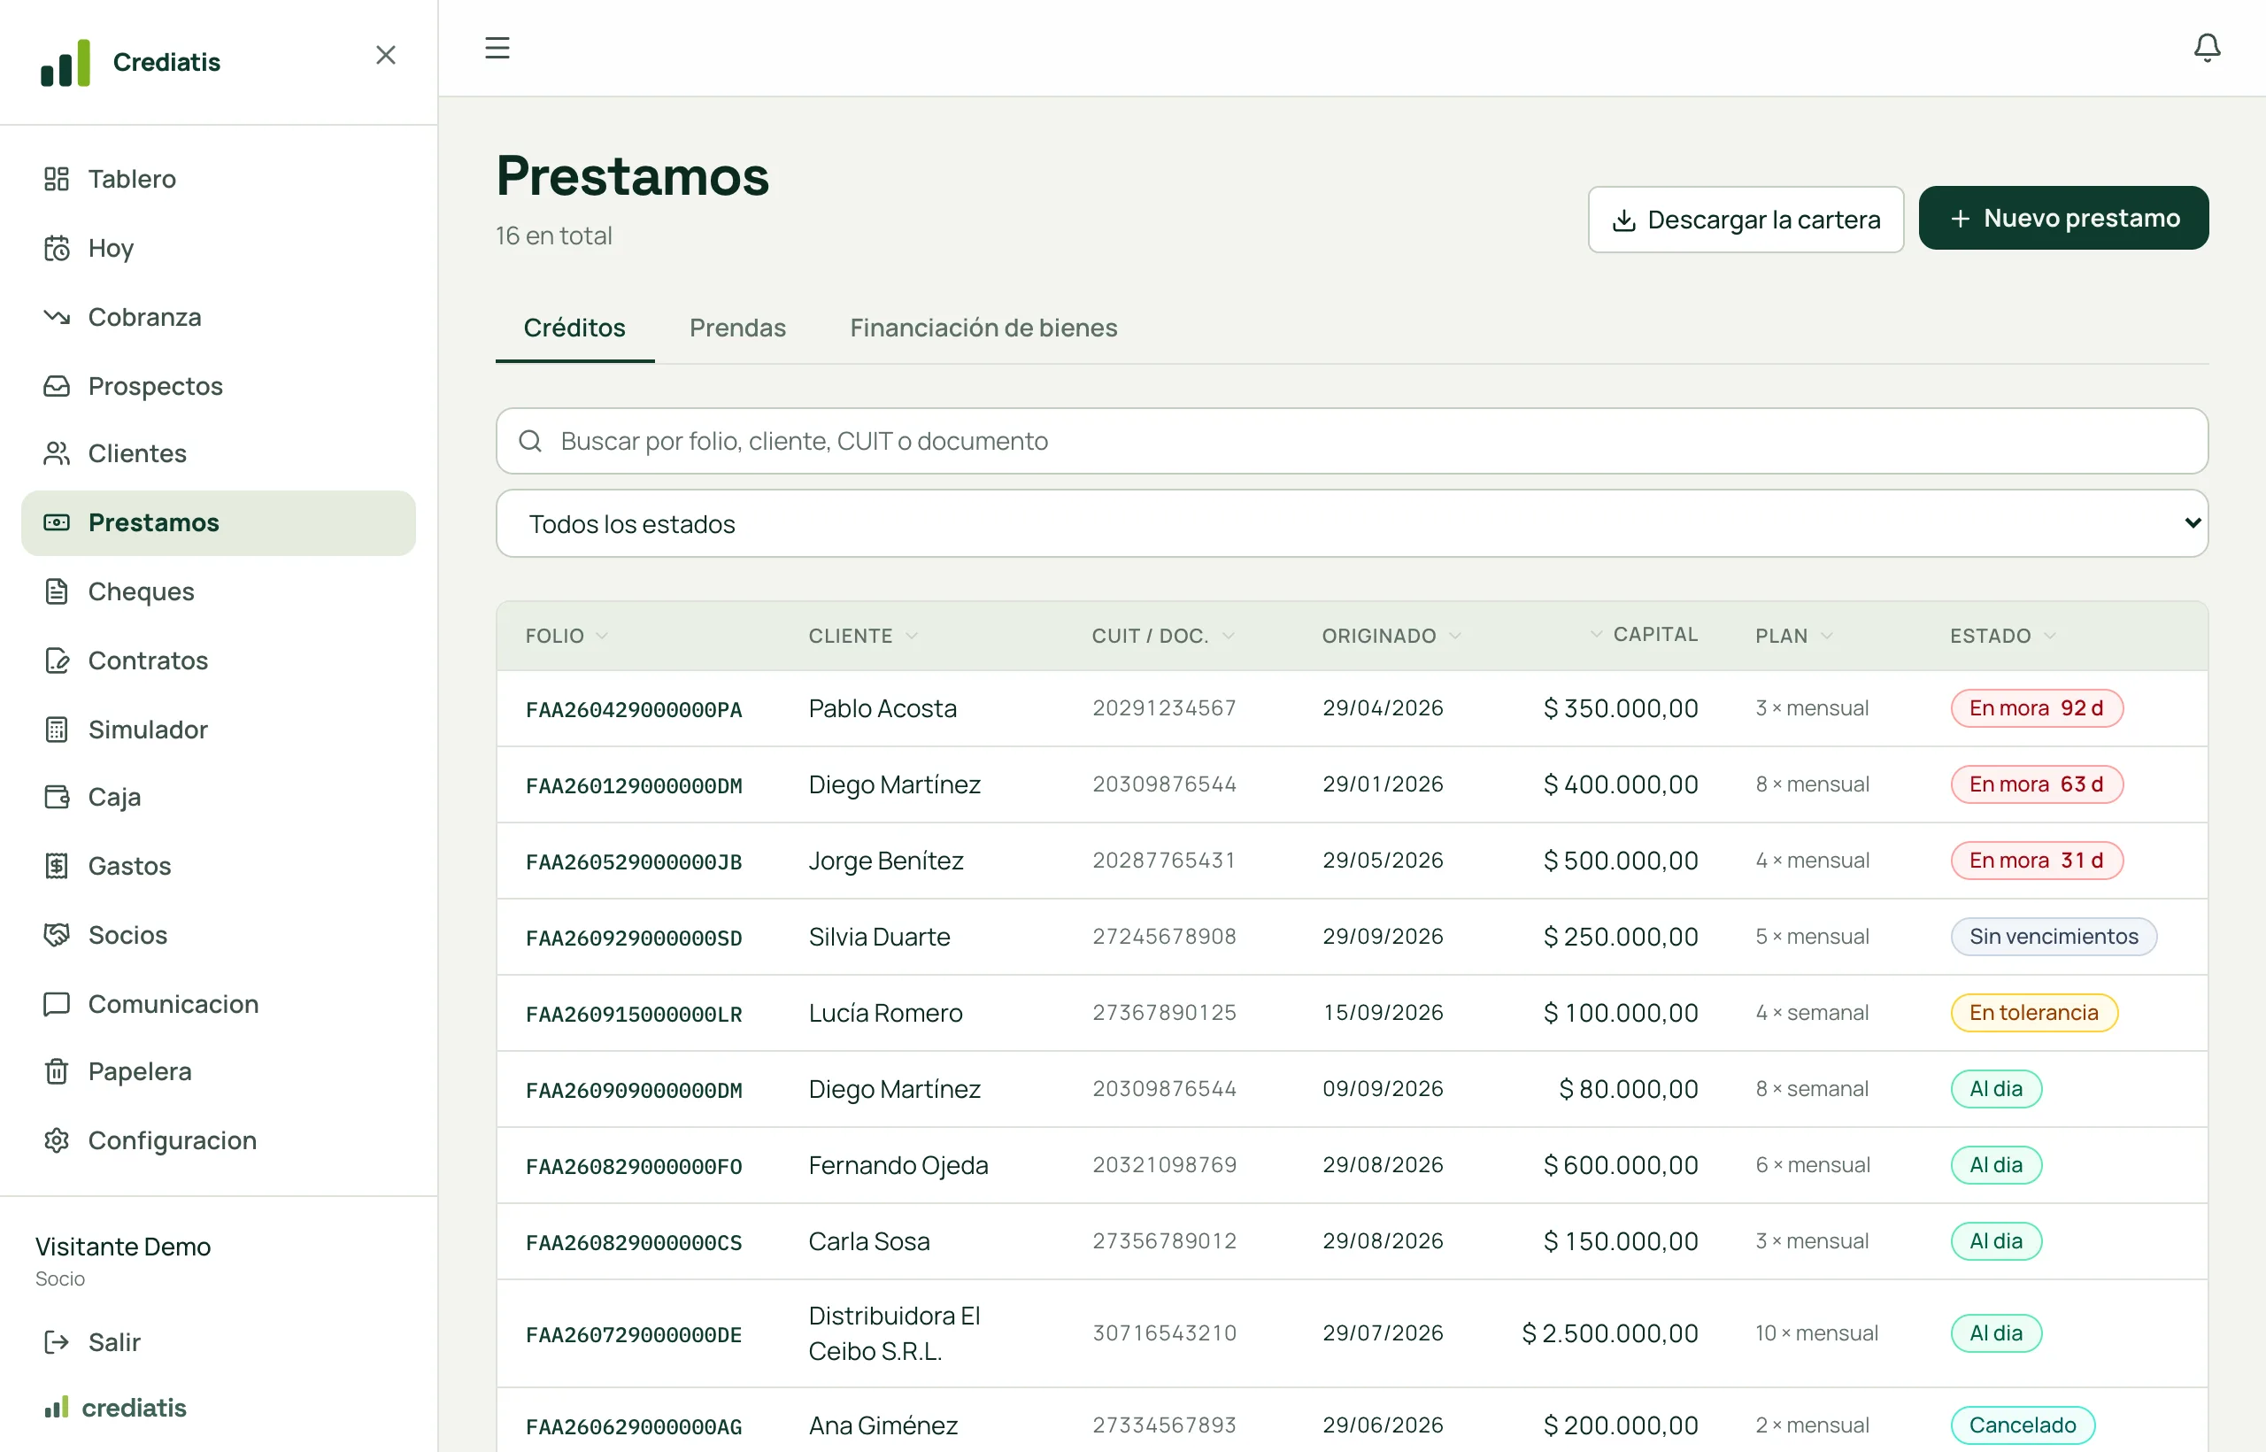Select the Prestamos banknote icon
The image size is (2266, 1452).
pyautogui.click(x=57, y=522)
